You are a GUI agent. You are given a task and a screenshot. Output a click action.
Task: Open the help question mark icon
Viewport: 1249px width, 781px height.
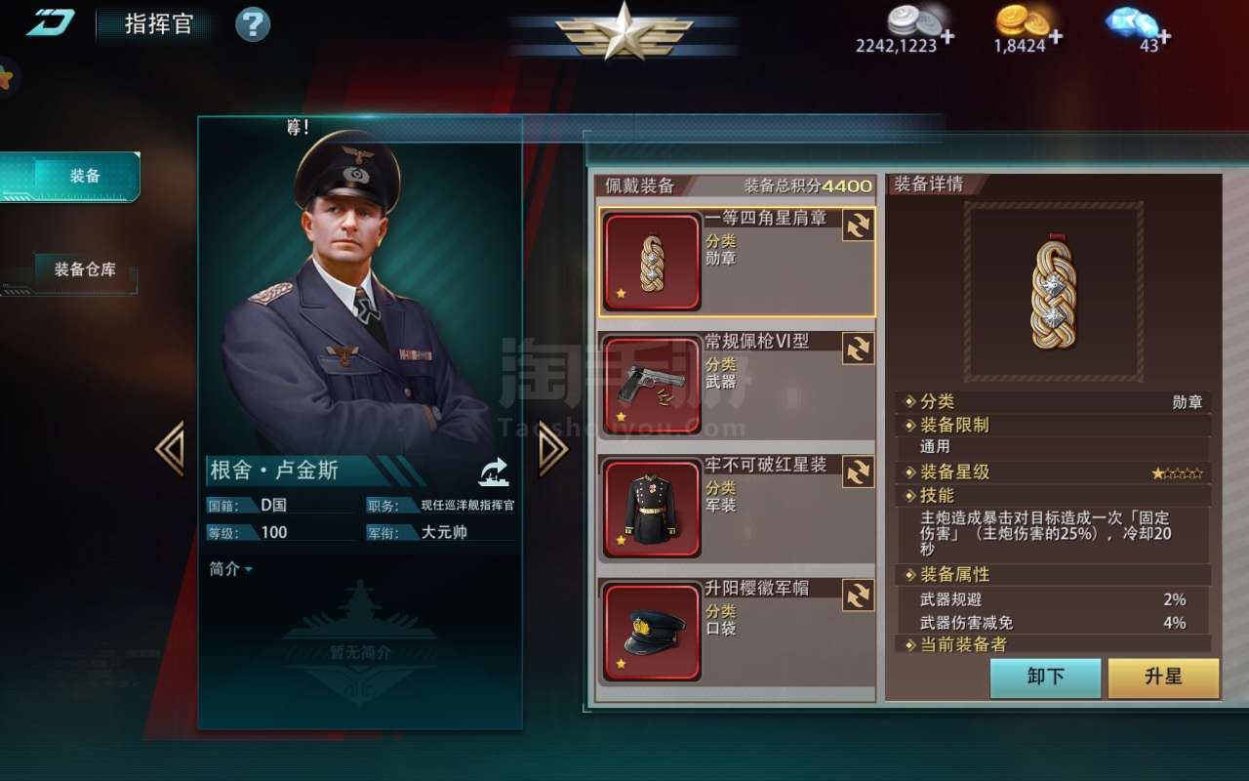point(253,23)
